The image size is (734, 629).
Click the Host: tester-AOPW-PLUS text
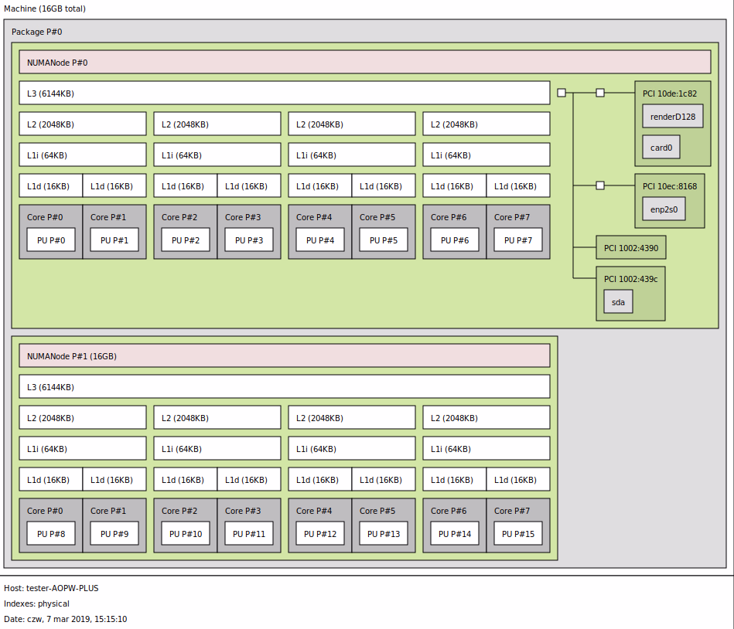coord(51,588)
